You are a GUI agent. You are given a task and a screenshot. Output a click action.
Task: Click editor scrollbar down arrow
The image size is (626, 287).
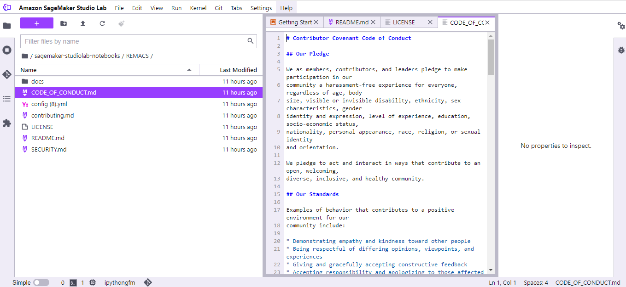pyautogui.click(x=491, y=270)
